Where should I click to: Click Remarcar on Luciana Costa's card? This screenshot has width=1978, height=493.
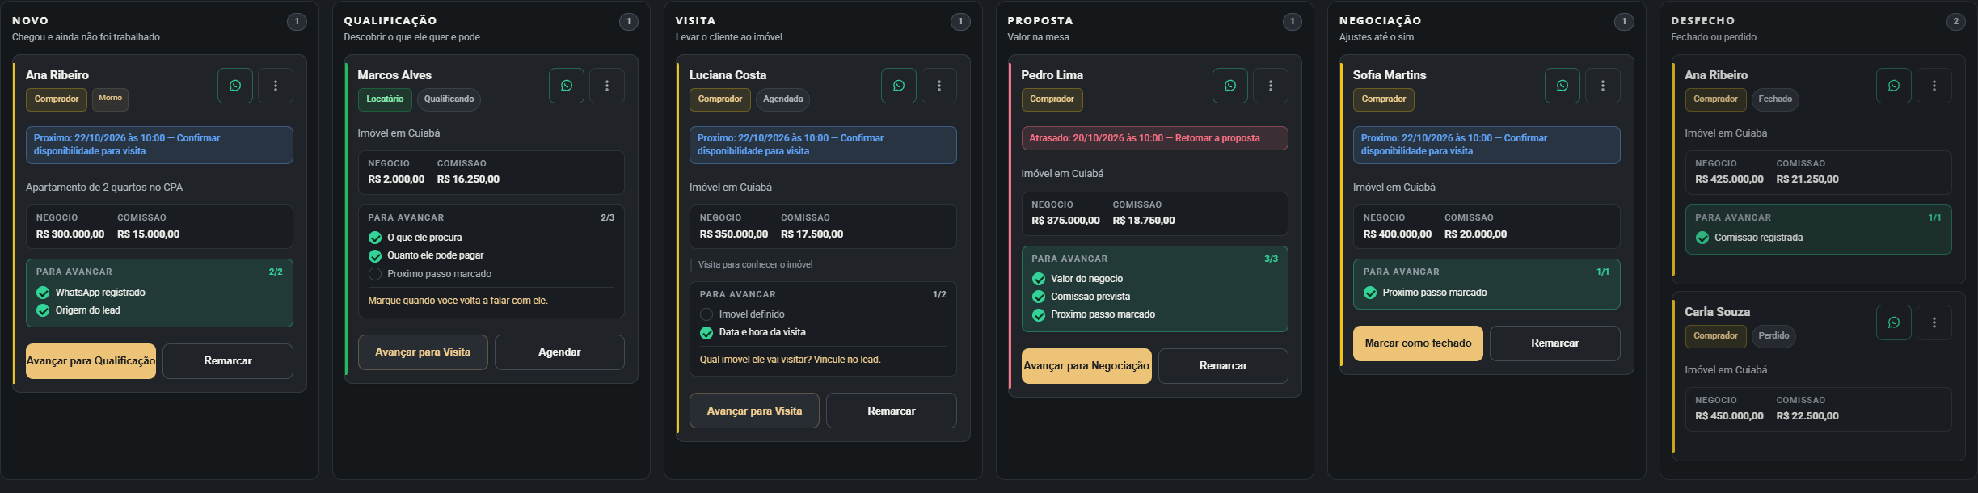(x=892, y=411)
